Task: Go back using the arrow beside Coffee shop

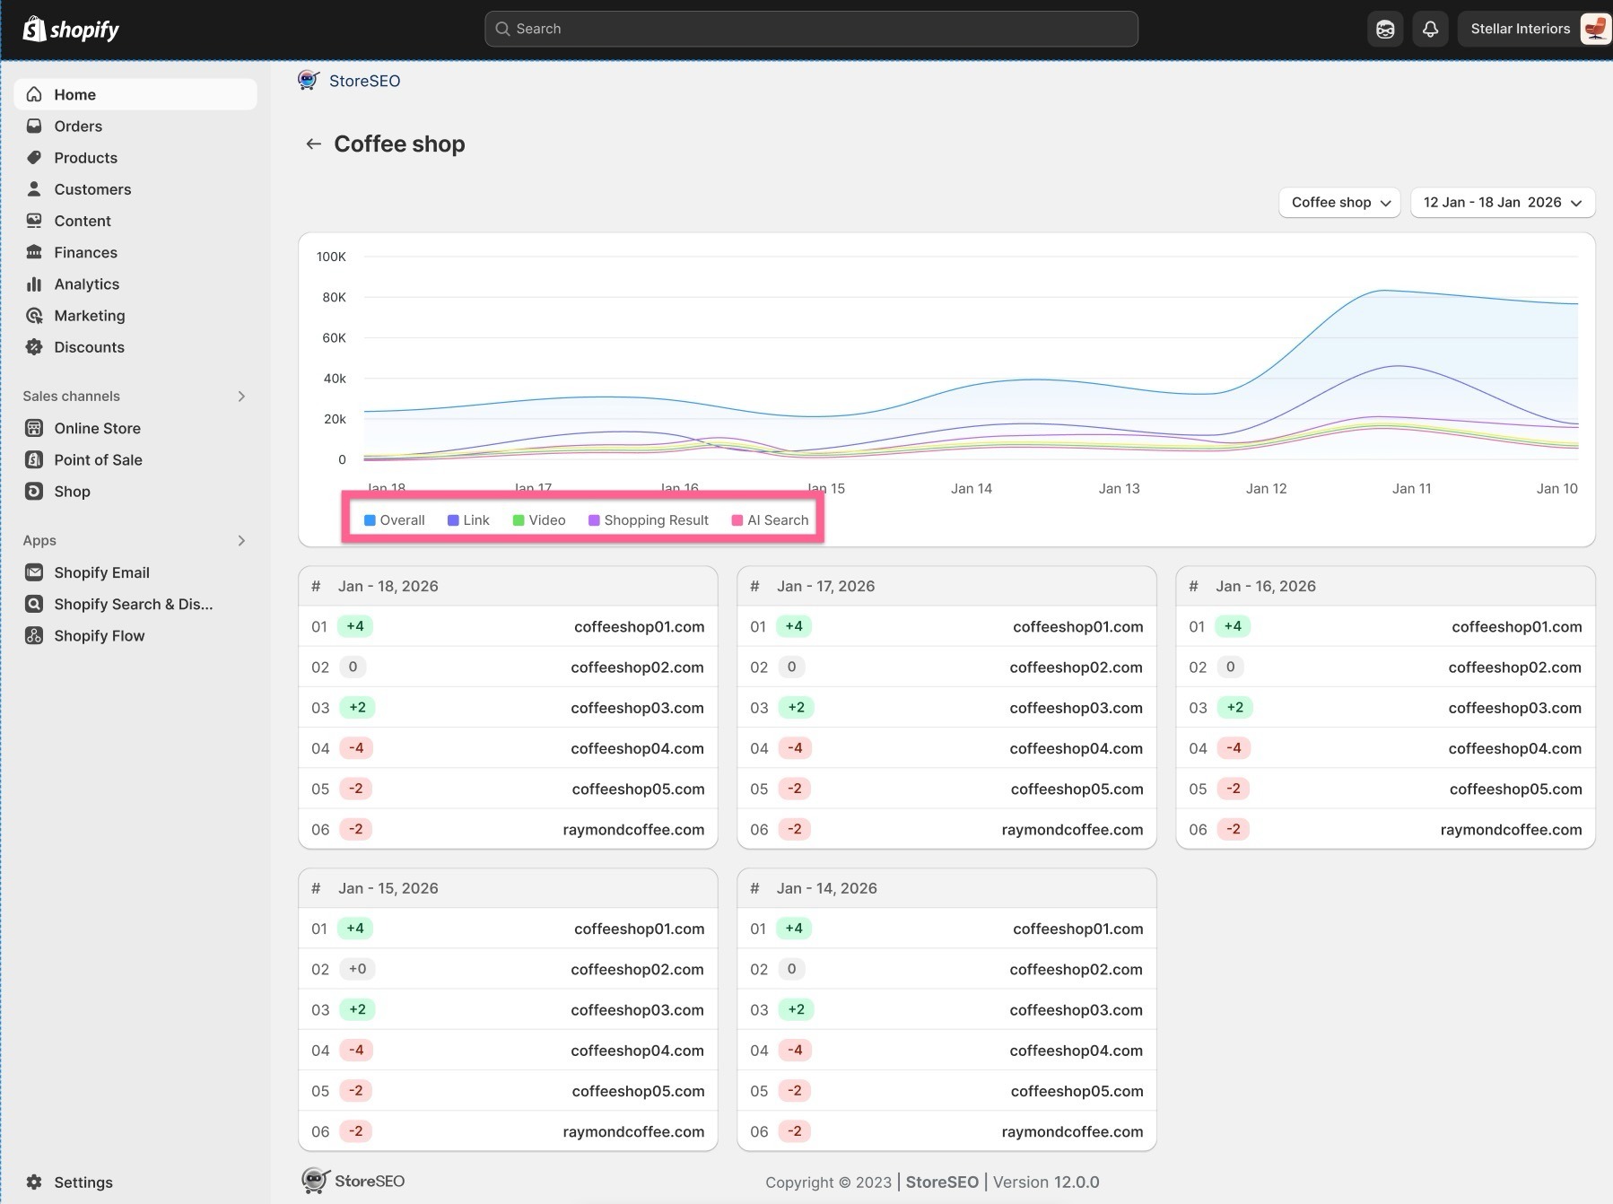Action: pos(313,144)
